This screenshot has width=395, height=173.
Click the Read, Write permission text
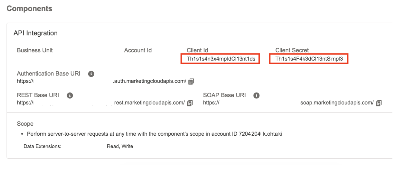pyautogui.click(x=120, y=147)
